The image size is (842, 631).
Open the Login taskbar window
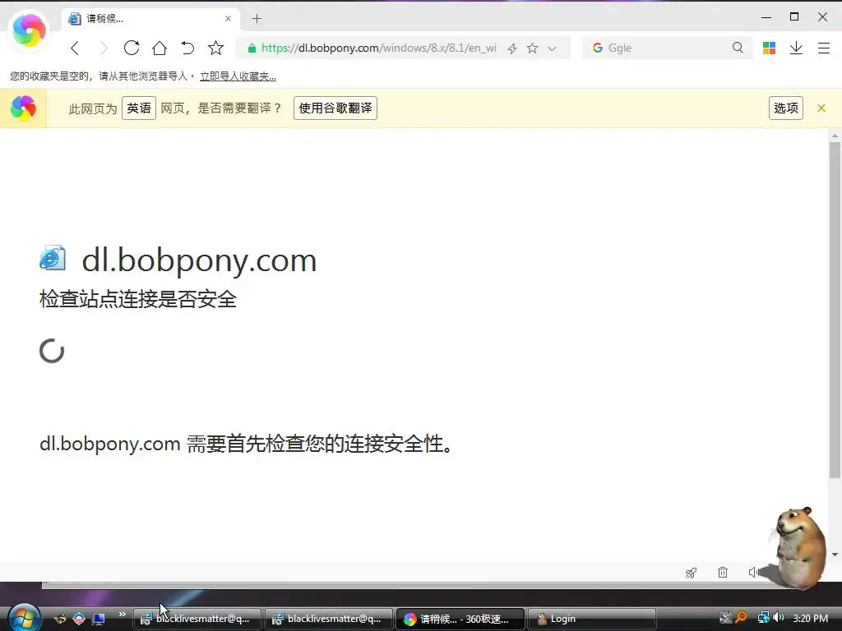coord(591,619)
